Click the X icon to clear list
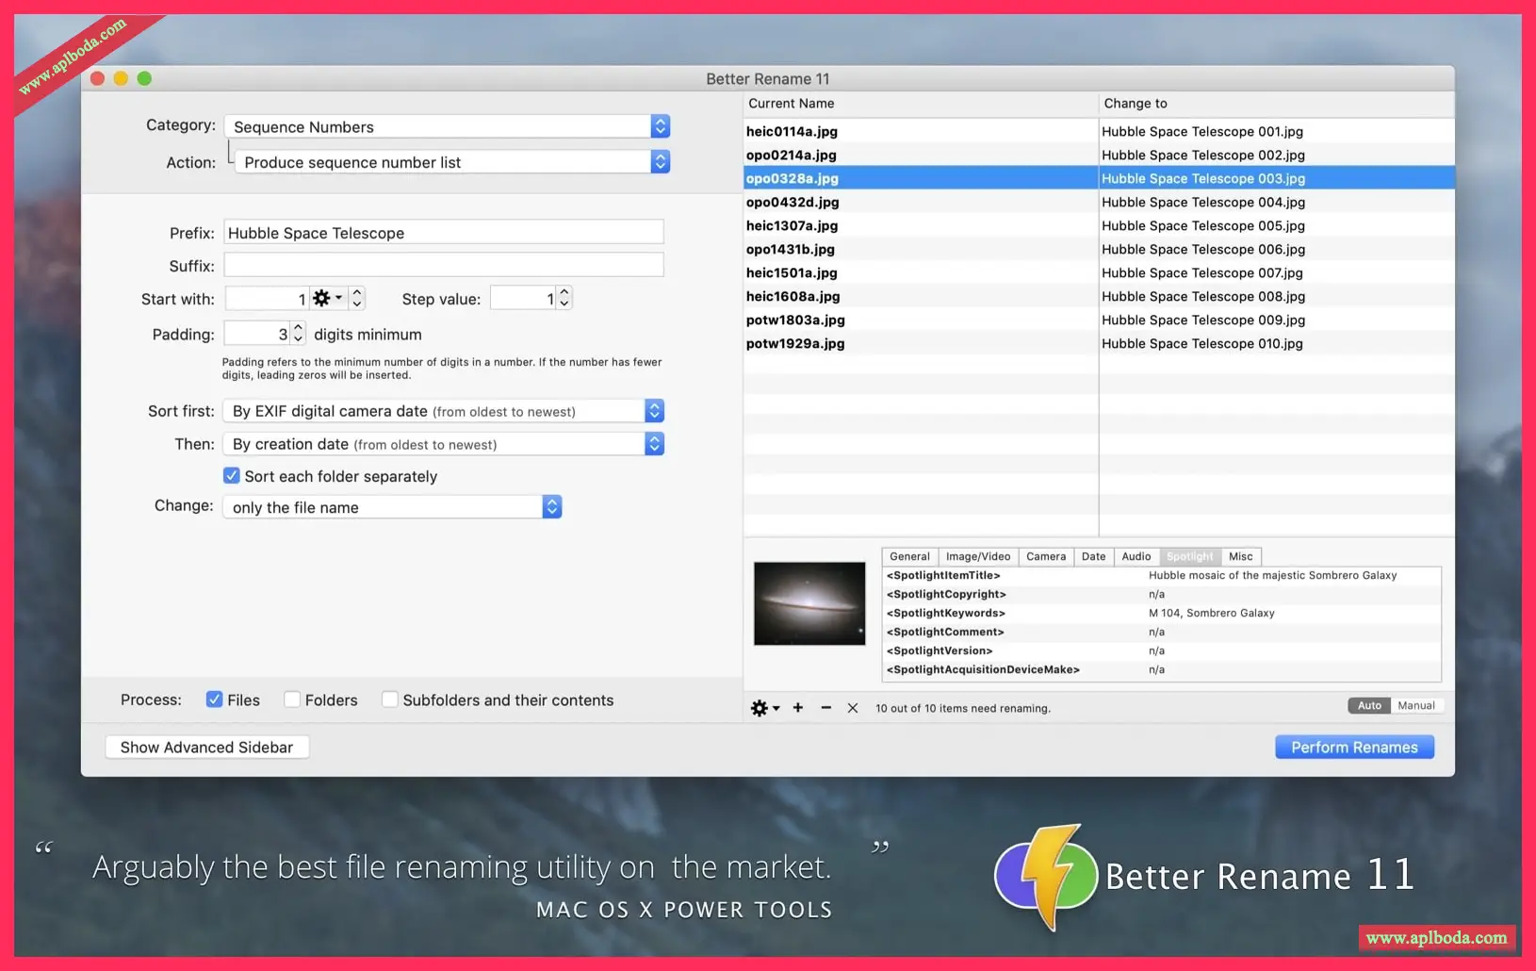 point(852,708)
